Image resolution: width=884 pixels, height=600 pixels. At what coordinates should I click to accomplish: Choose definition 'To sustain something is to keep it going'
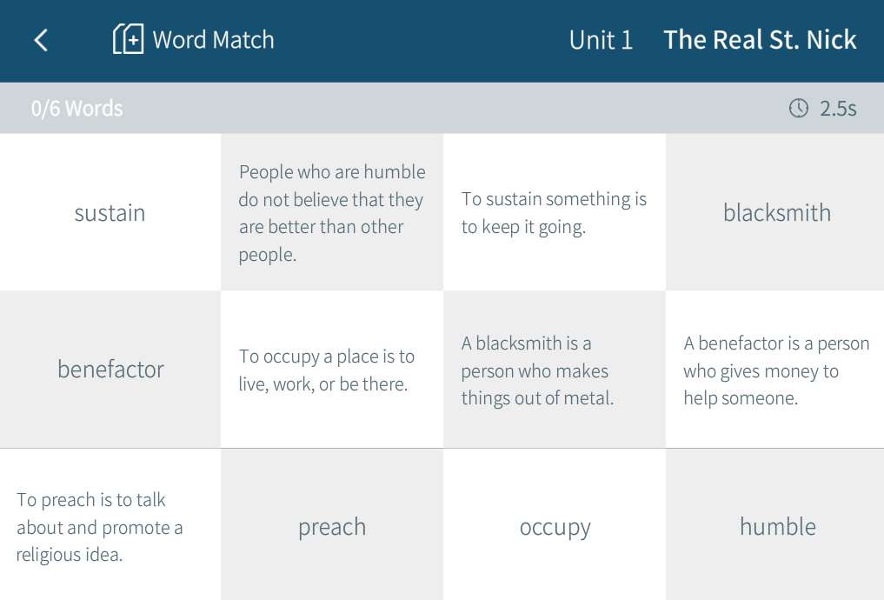pyautogui.click(x=555, y=212)
